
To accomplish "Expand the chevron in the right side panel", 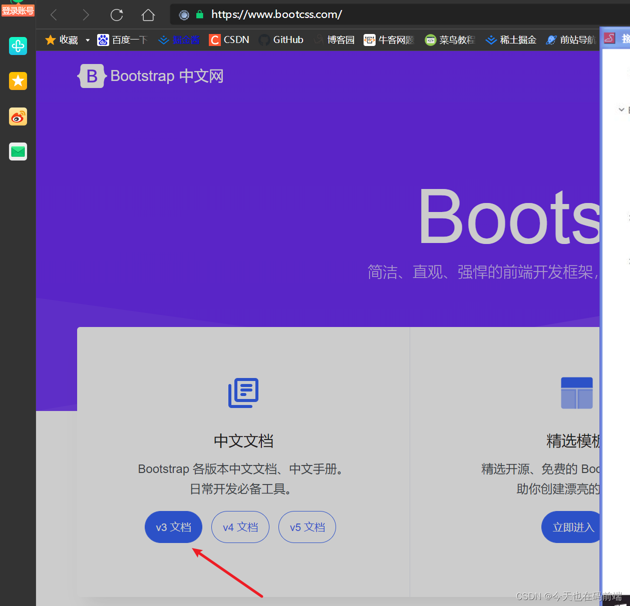I will (x=621, y=109).
